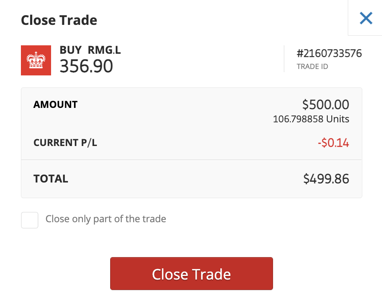Screen dimensions: 382x296
Task: Click the BUY direction label
Action: click(x=71, y=50)
